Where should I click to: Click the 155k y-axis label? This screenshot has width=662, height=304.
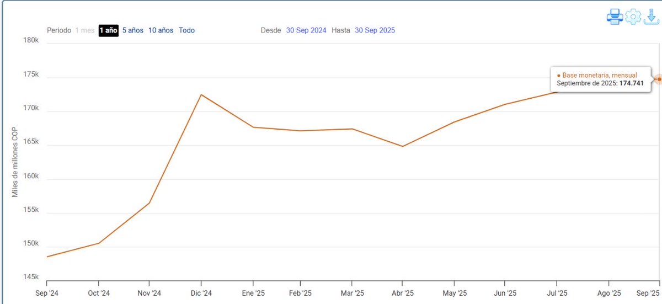point(30,210)
